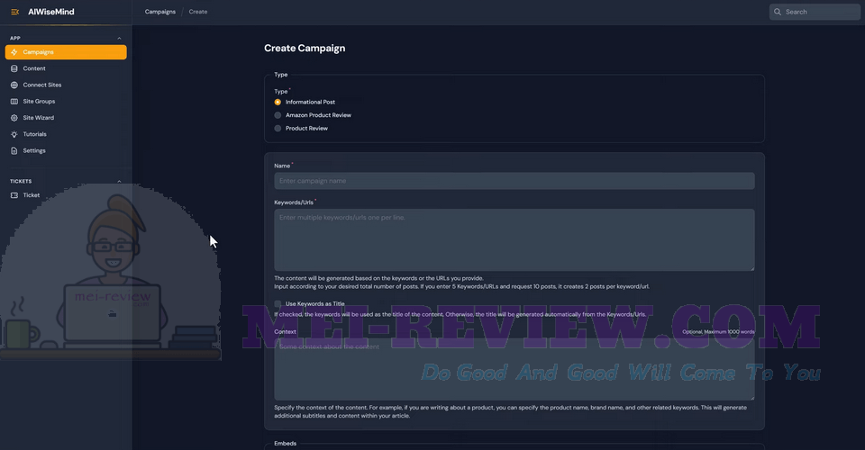Screen dimensions: 865x450
Task: Open the Ticket menu item
Action: tap(66, 195)
